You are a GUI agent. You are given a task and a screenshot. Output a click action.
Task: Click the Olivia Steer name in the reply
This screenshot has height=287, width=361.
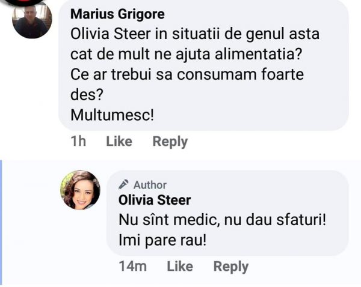(155, 200)
